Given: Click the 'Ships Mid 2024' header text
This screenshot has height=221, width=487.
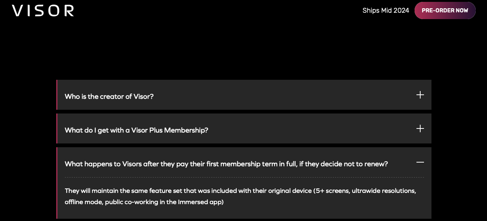Looking at the screenshot, I should (x=386, y=10).
